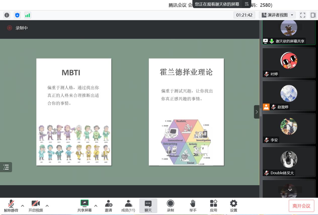Open the 演讲者视图 view dropdown

[x=277, y=15]
